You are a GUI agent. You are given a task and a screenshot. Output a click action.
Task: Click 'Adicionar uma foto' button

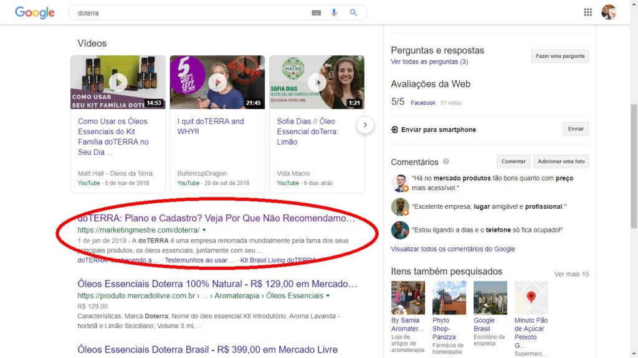[x=561, y=161]
